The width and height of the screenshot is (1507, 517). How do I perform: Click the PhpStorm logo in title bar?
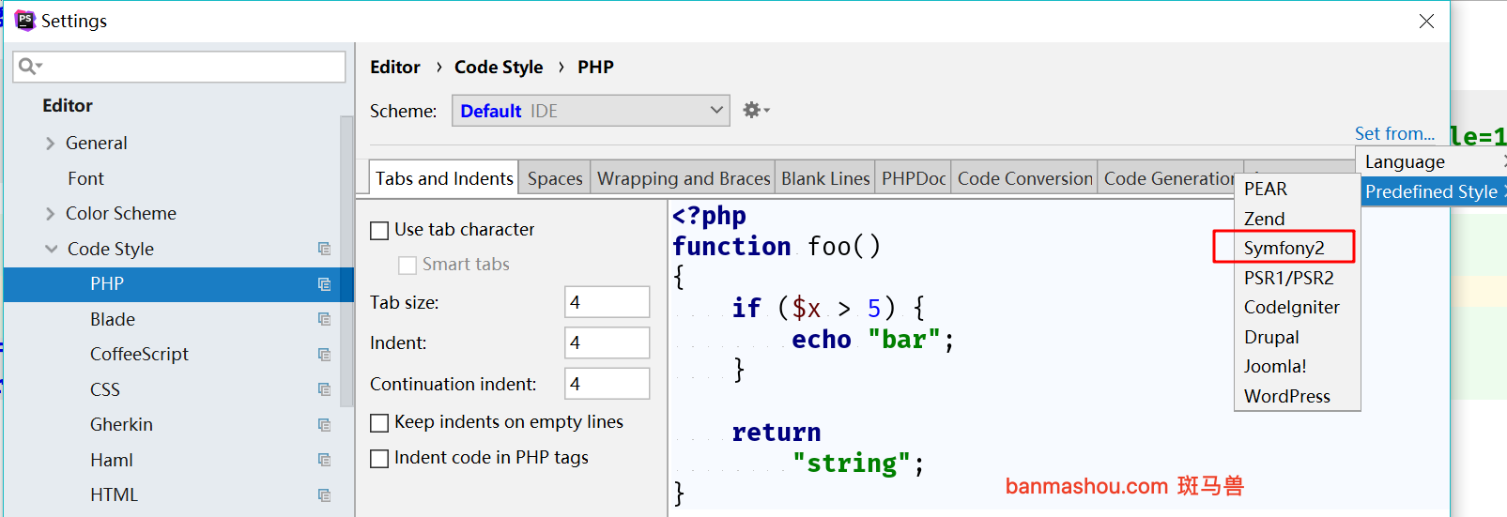coord(24,20)
